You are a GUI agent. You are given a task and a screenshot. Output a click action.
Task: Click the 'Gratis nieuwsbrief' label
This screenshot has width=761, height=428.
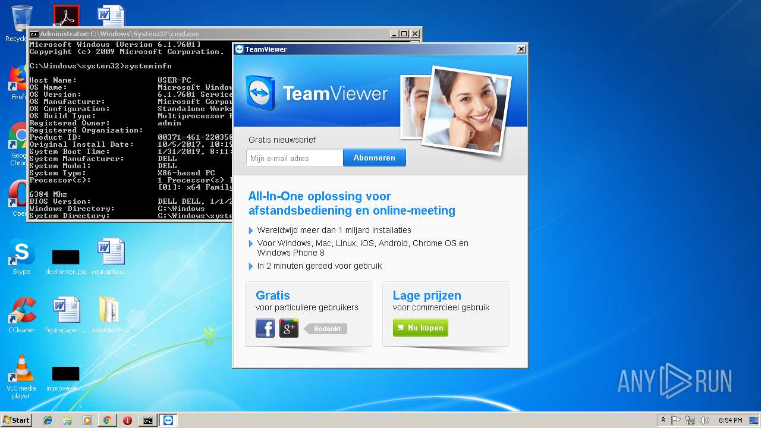pos(282,140)
